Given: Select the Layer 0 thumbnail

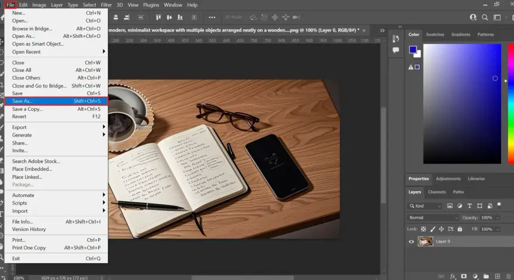Looking at the screenshot, I should pos(425,242).
